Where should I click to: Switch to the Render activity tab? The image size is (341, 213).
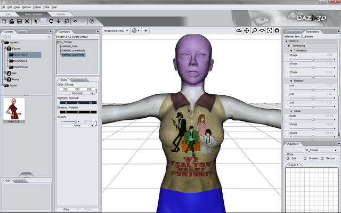point(61,14)
